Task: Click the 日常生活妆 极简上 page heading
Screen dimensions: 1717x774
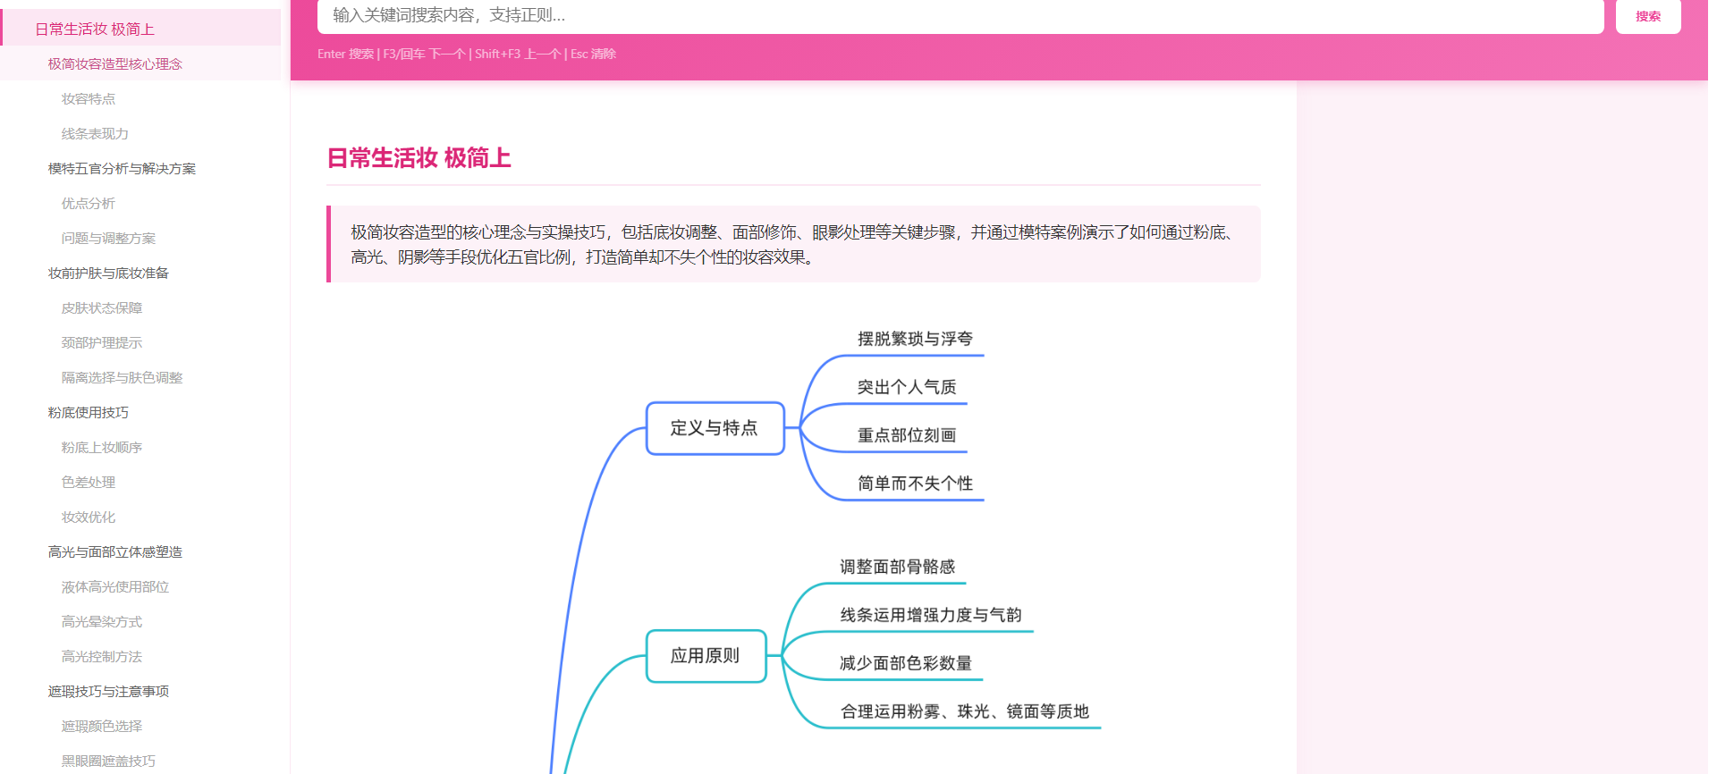Action: [x=419, y=158]
